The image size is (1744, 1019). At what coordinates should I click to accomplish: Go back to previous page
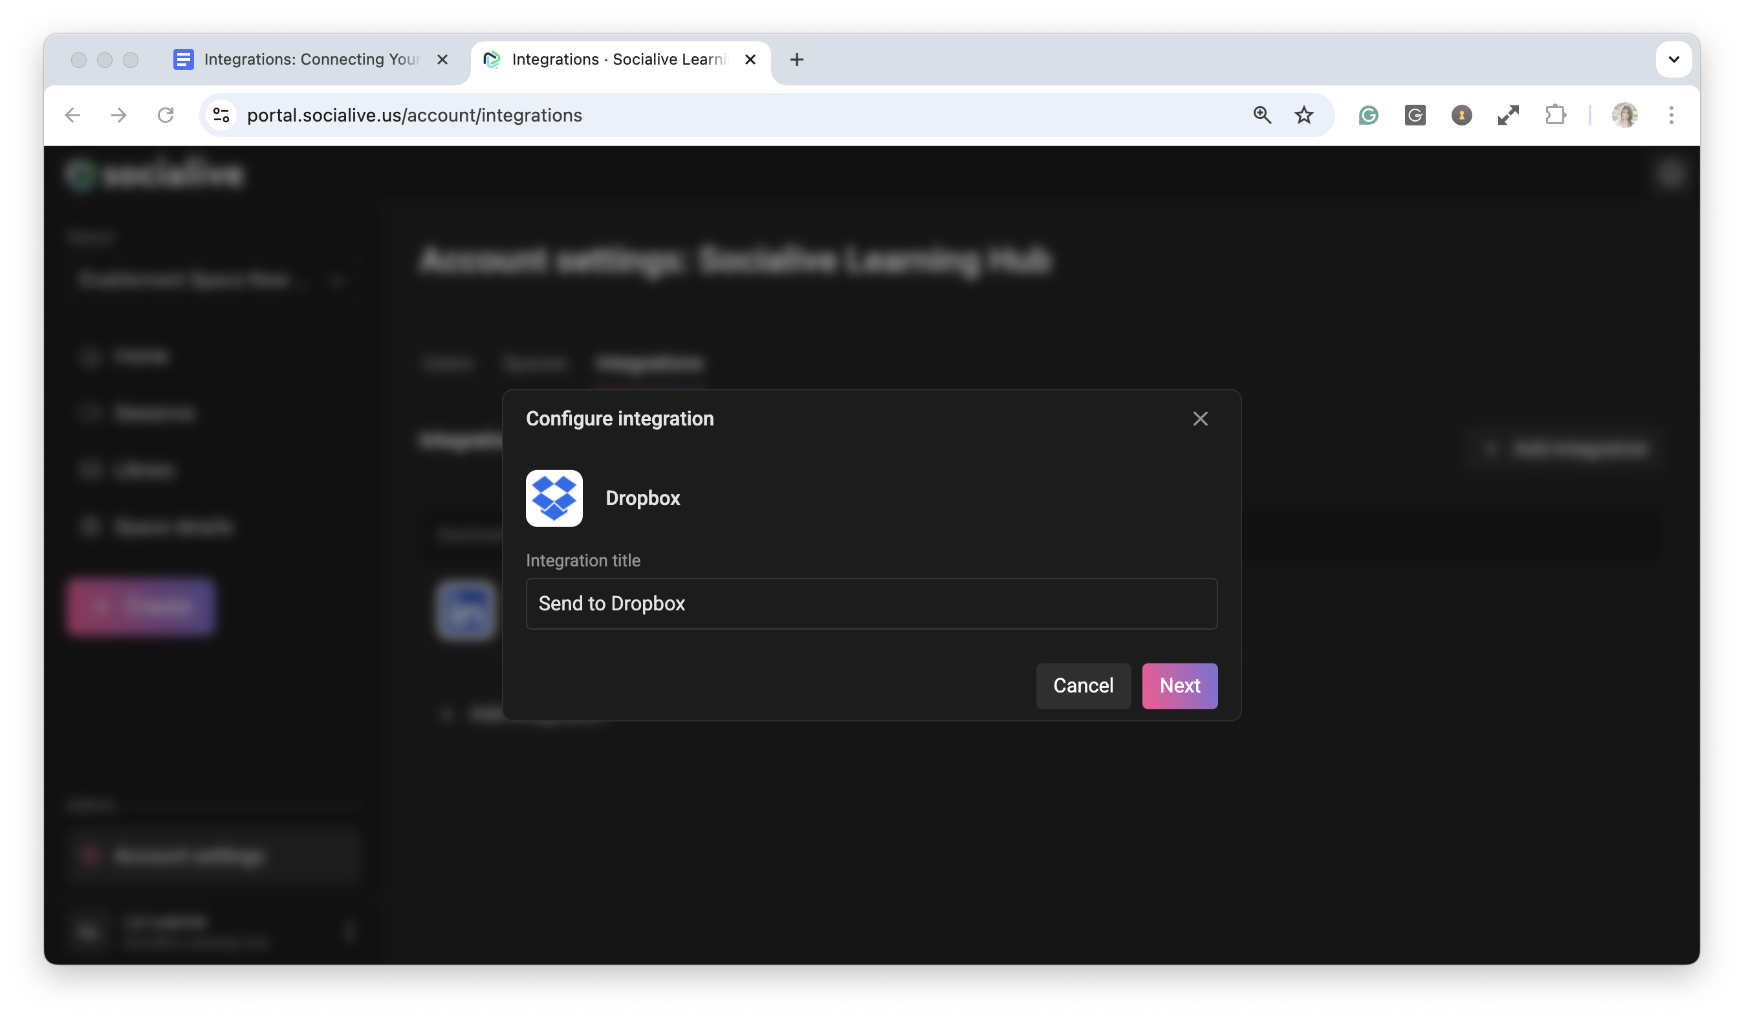coord(72,115)
